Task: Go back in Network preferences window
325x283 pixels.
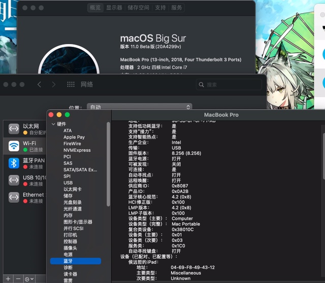Action: (39, 85)
